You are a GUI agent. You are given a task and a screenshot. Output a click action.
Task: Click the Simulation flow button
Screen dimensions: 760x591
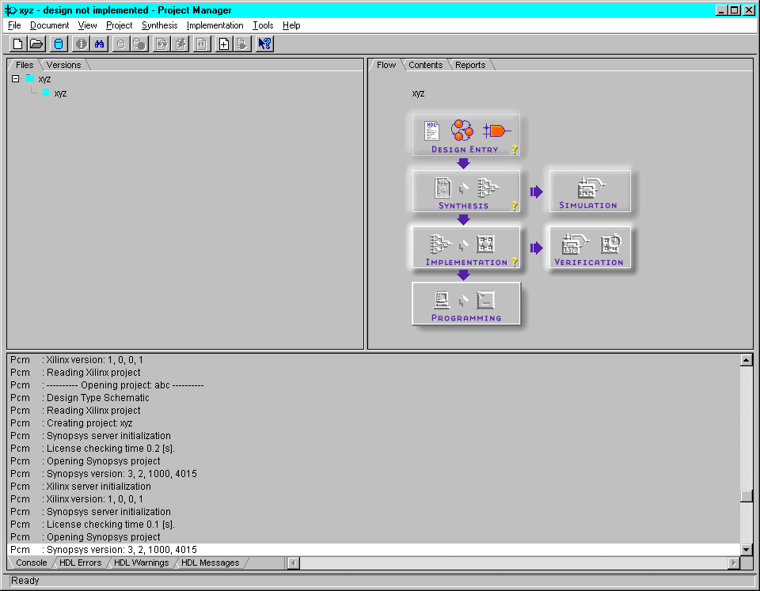(x=588, y=191)
